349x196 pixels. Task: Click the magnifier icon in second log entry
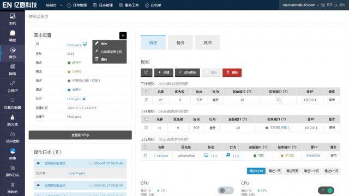[90, 185]
